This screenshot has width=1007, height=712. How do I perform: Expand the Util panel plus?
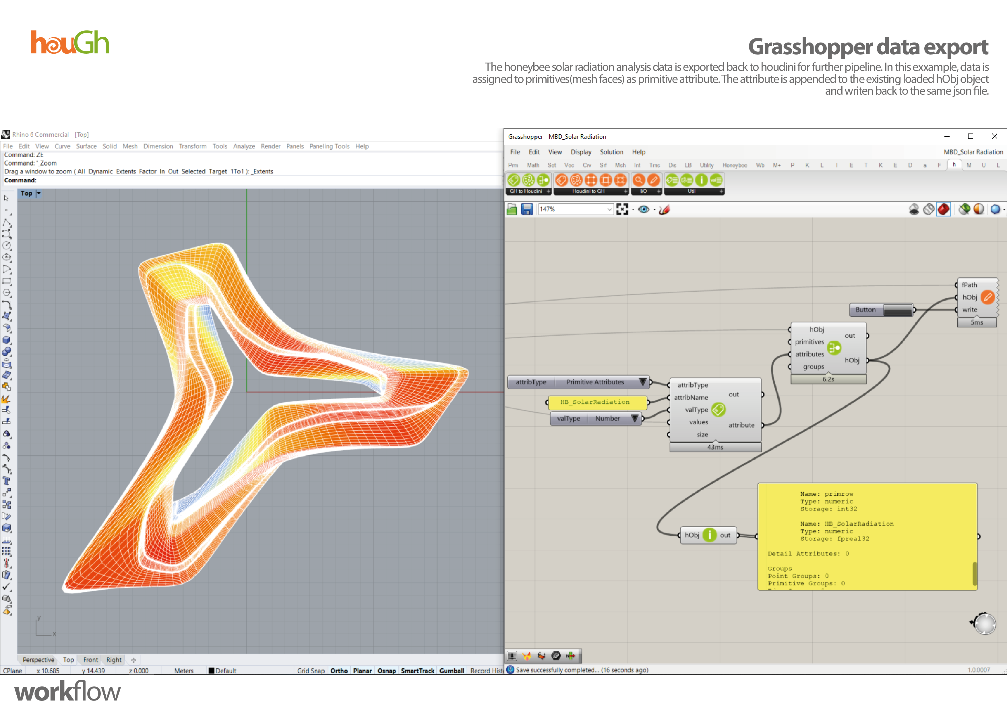[x=721, y=191]
